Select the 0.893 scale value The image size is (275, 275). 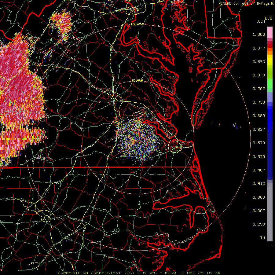pos(259,61)
